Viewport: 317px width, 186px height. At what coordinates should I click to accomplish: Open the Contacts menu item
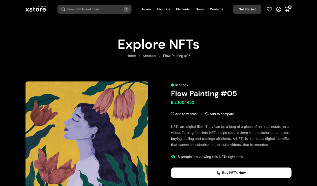click(216, 9)
